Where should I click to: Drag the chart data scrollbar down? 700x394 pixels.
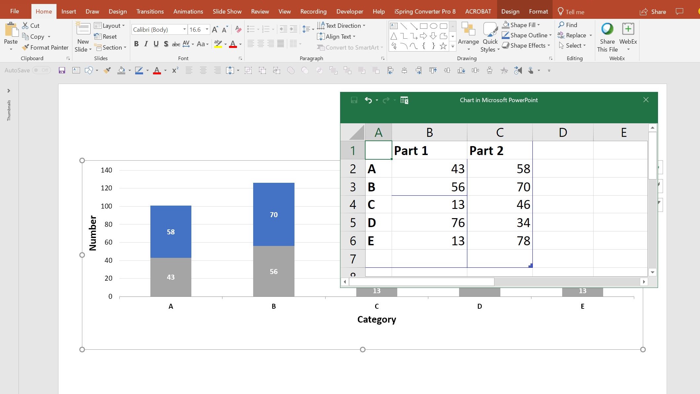pos(652,273)
